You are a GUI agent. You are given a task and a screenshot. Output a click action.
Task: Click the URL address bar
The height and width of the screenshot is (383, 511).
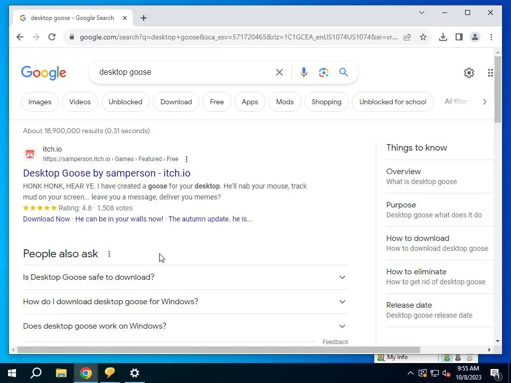tap(238, 37)
